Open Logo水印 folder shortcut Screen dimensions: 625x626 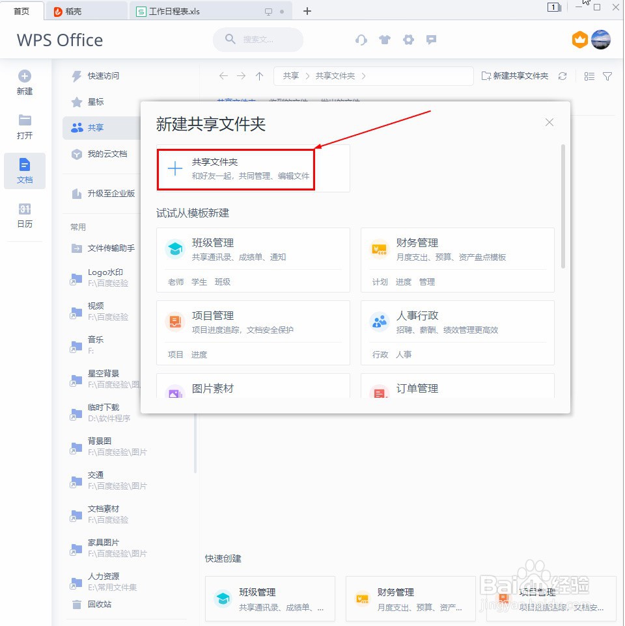click(100, 278)
